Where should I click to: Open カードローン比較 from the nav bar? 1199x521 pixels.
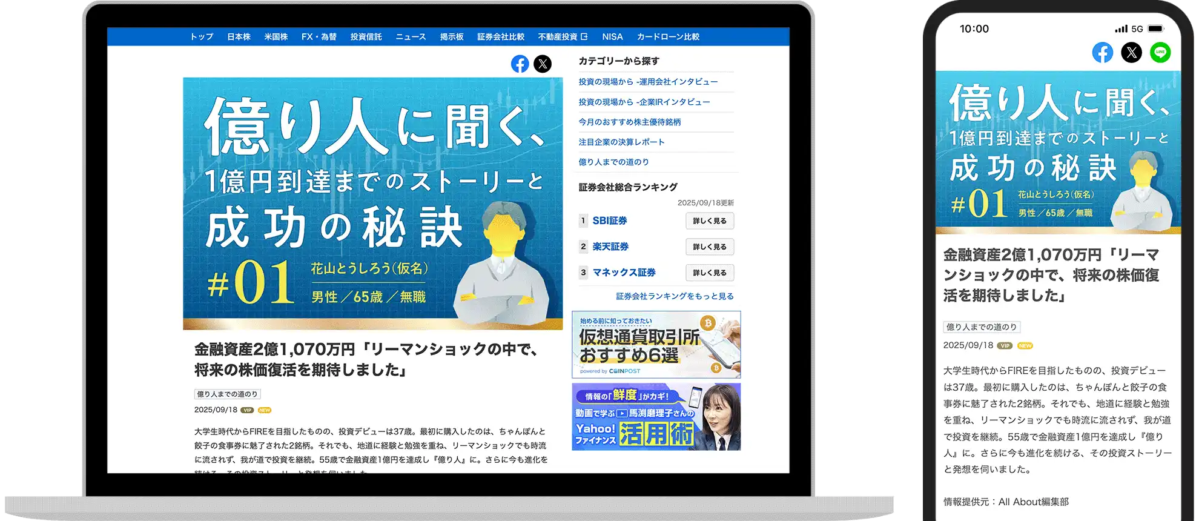click(x=668, y=37)
